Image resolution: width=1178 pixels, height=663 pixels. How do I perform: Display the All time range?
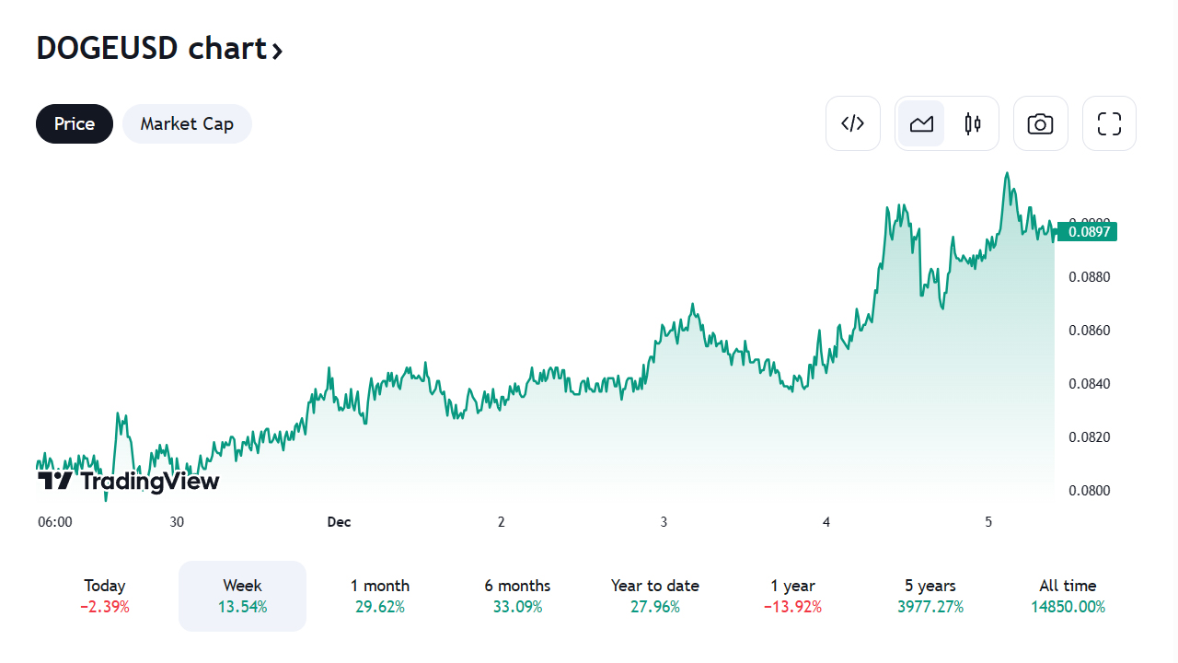pyautogui.click(x=1068, y=596)
